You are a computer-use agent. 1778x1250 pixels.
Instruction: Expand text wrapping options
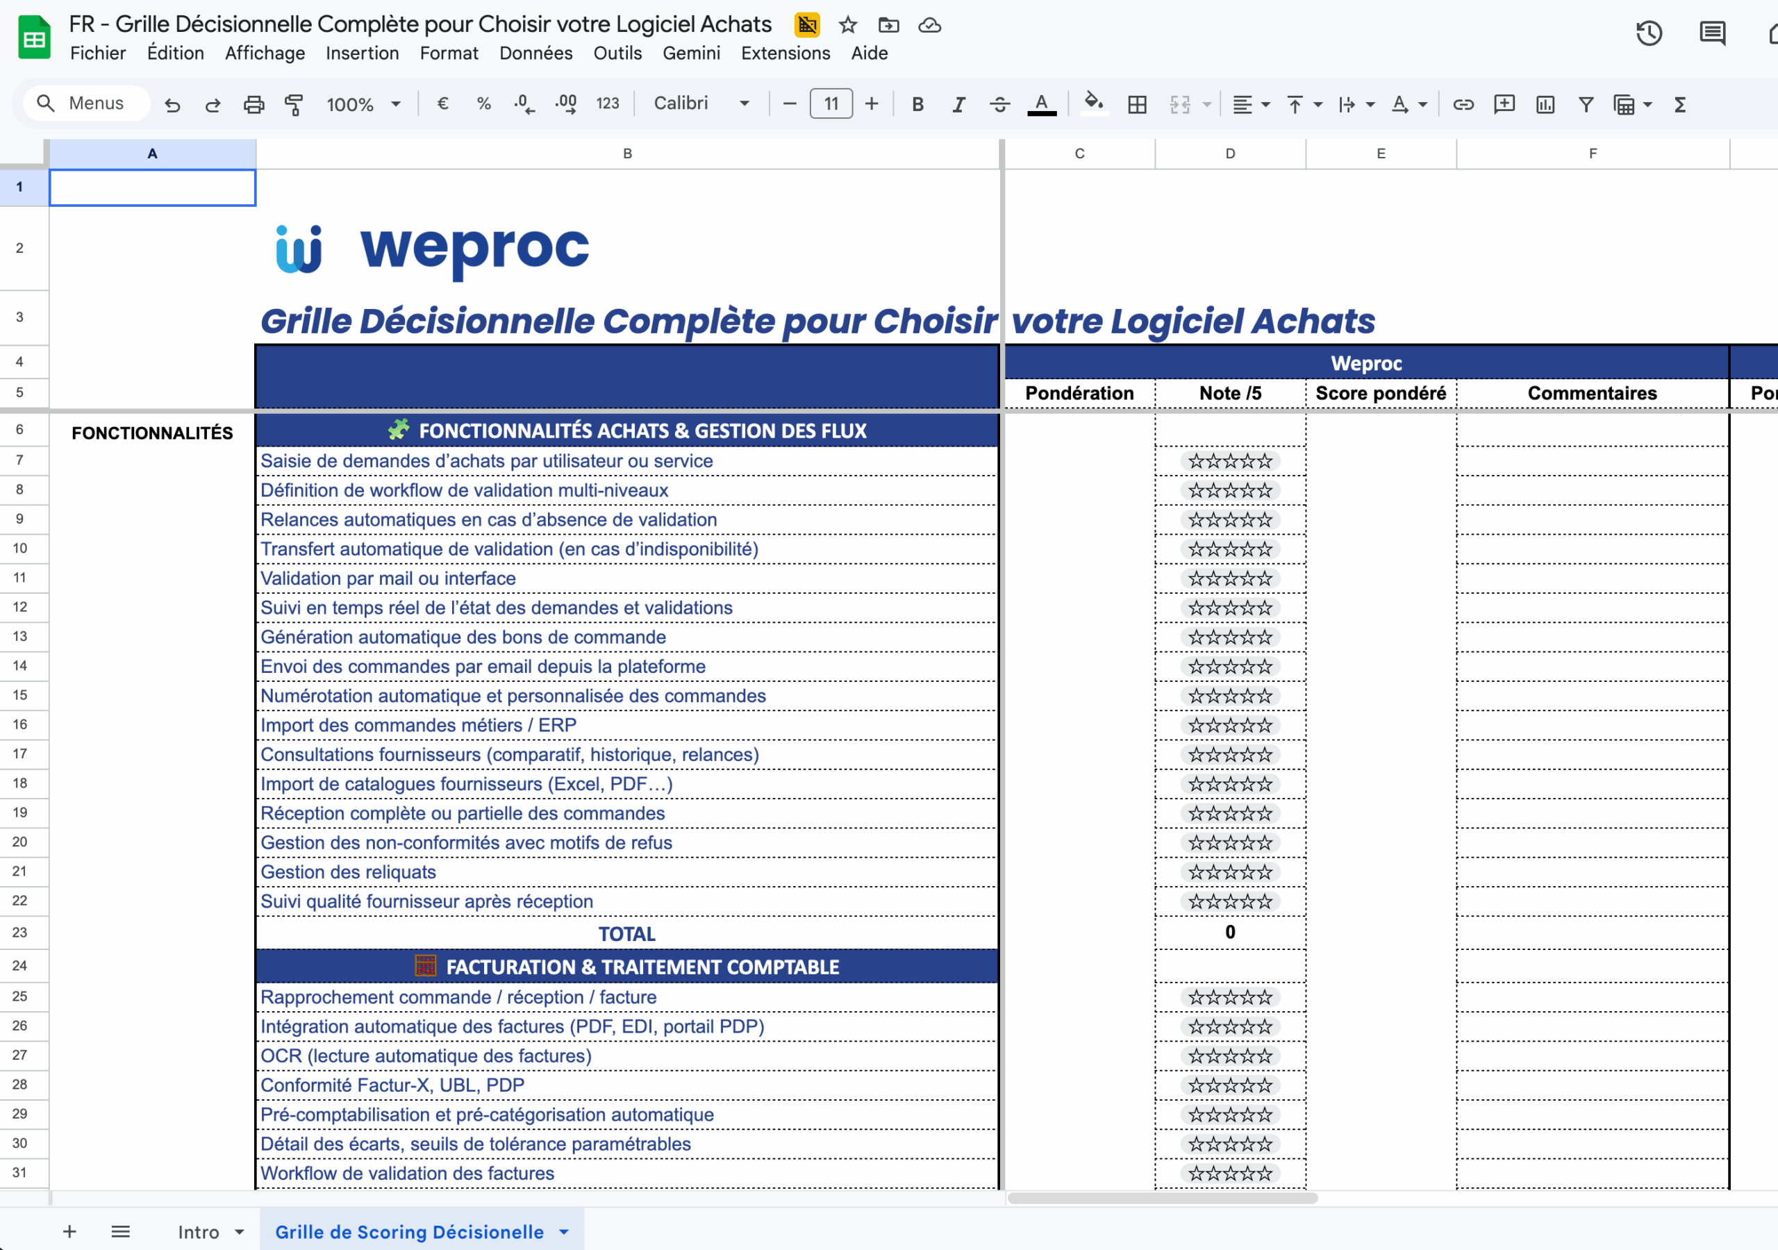(1370, 103)
